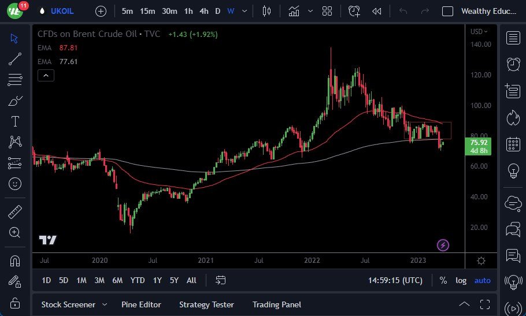Image resolution: width=526 pixels, height=316 pixels.
Task: Open the Pine Editor tab
Action: pos(141,304)
